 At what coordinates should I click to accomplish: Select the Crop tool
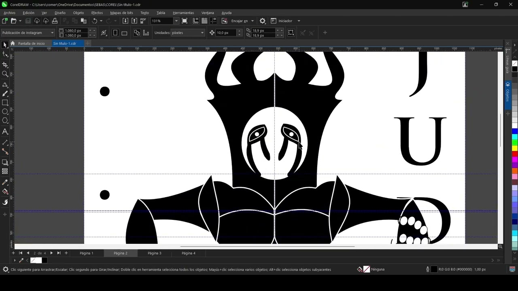pos(5,65)
